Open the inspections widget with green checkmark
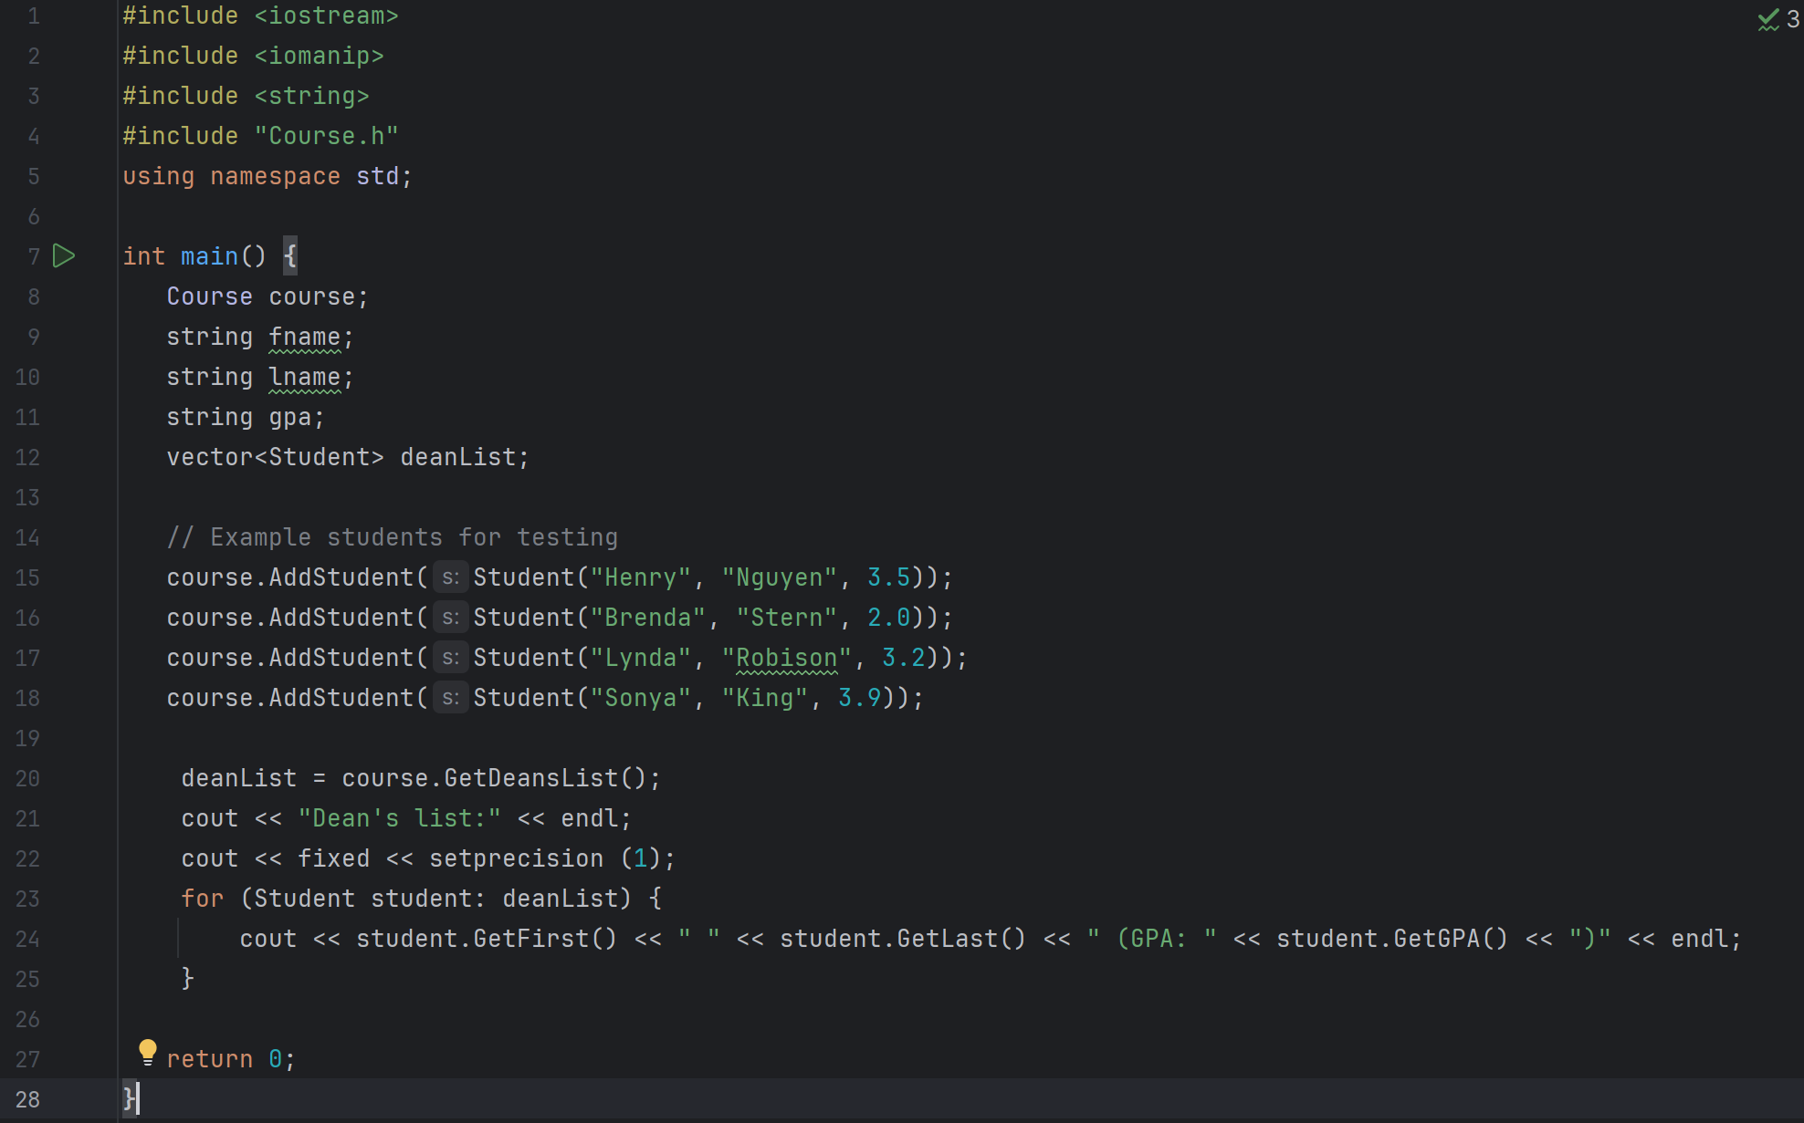Screen dimensions: 1804x1123 click(x=1778, y=19)
